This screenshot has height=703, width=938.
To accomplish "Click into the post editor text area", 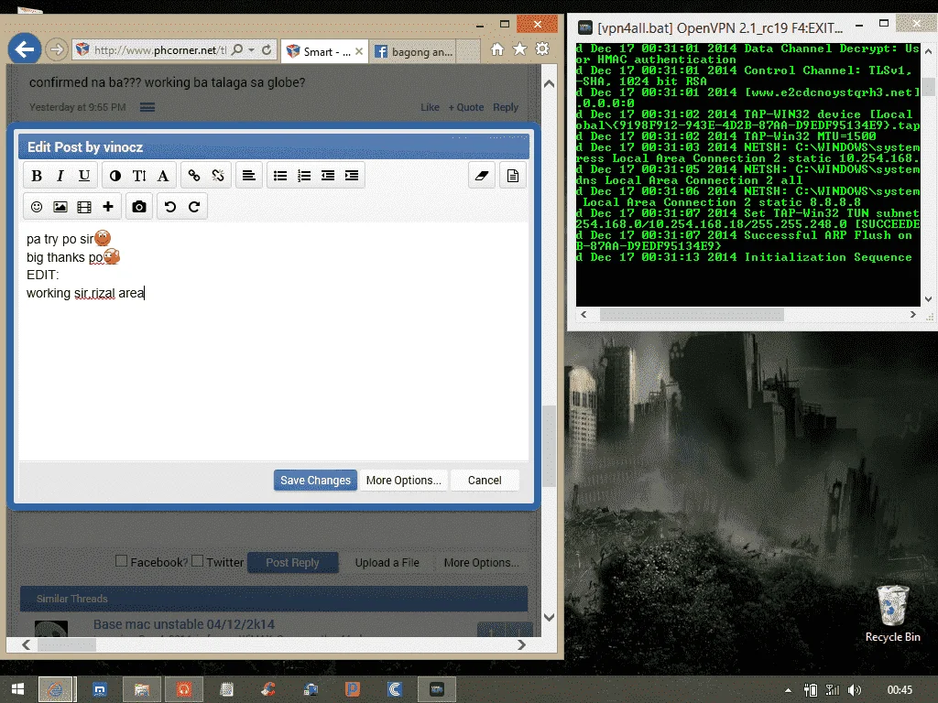I will coord(274,341).
